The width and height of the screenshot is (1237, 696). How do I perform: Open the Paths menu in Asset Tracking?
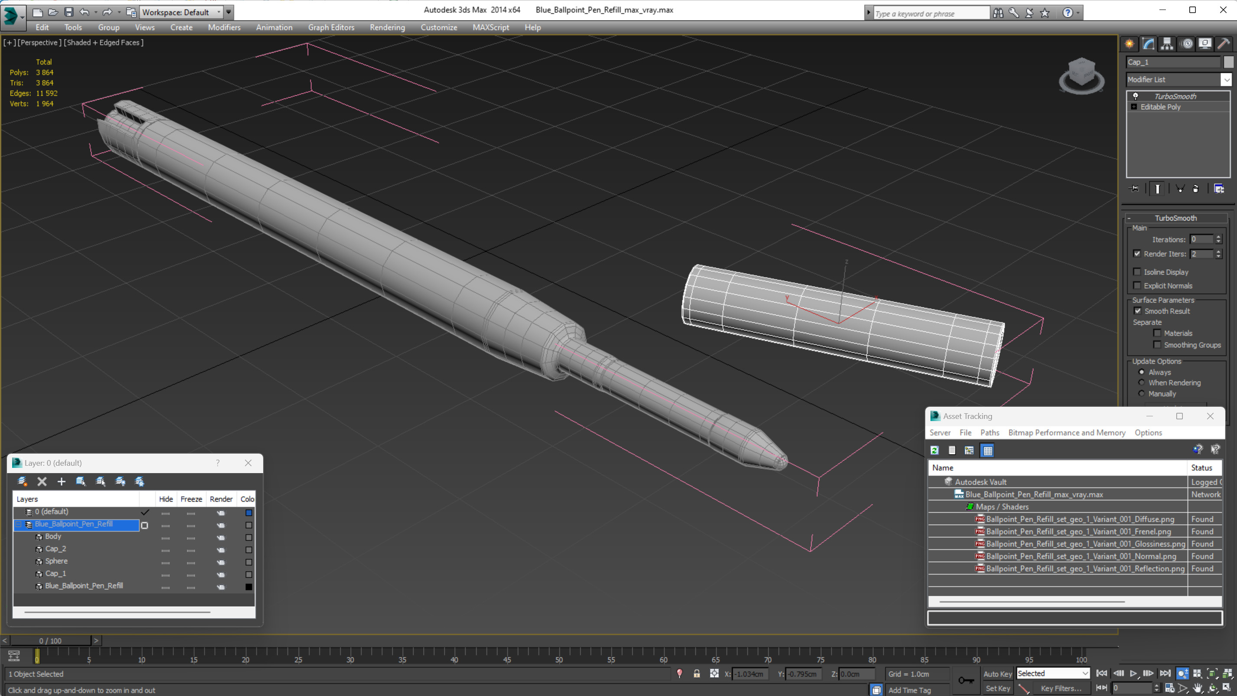pyautogui.click(x=990, y=433)
